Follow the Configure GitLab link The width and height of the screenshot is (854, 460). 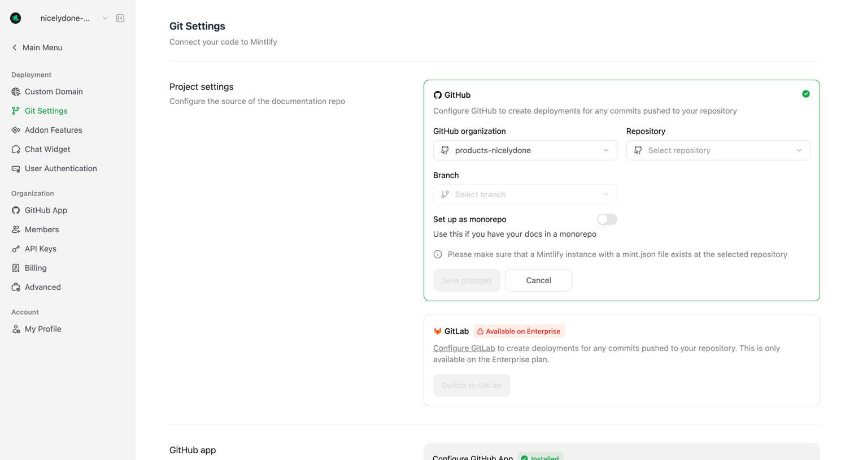(464, 348)
